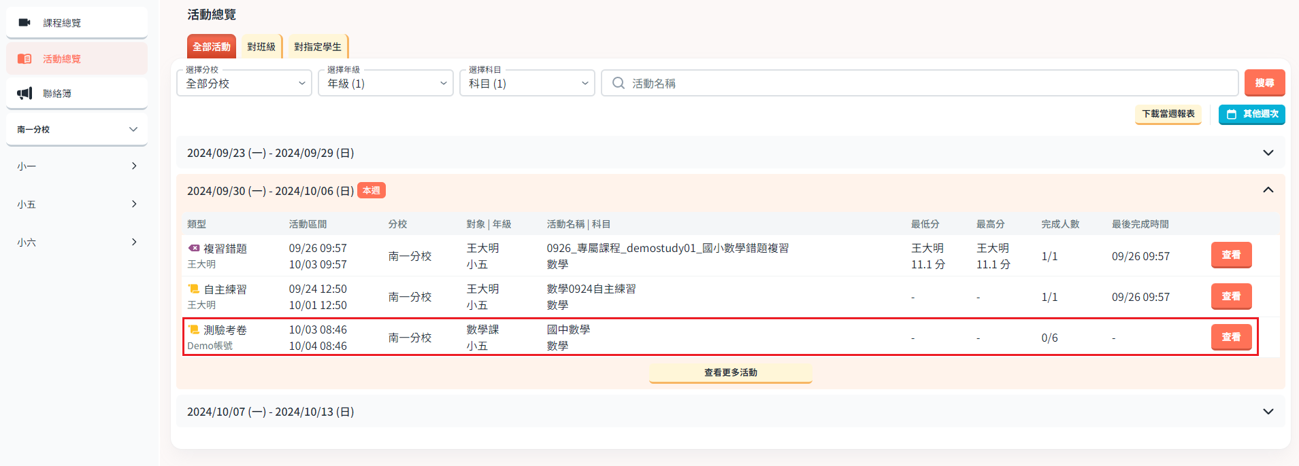Click the 測驗考卷 type icon
Screen dimensions: 1299x466
pos(194,329)
